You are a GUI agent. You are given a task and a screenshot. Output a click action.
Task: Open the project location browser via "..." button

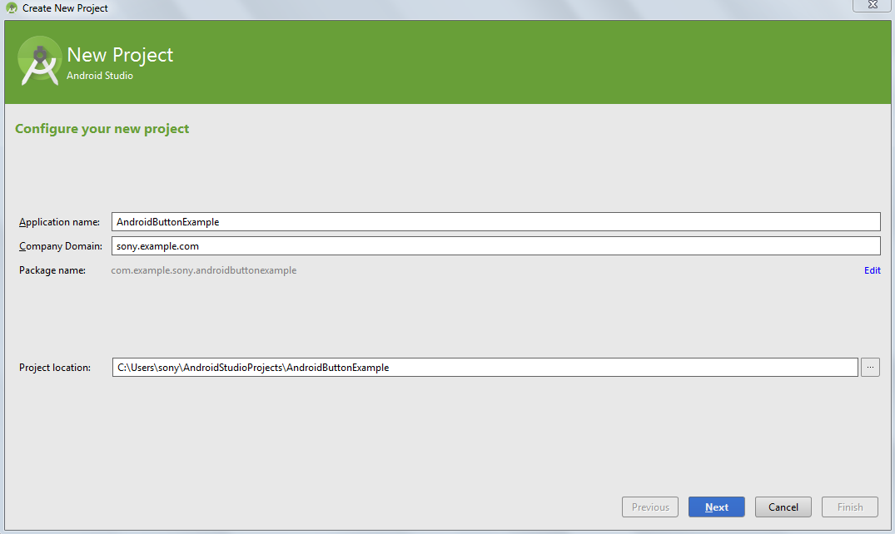click(x=869, y=367)
